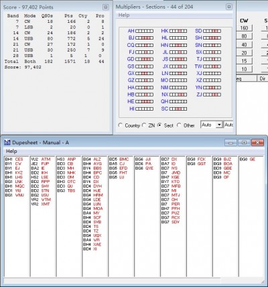The height and width of the screenshot is (287, 268).
Task: Select the ZN radio button
Action: click(x=144, y=125)
